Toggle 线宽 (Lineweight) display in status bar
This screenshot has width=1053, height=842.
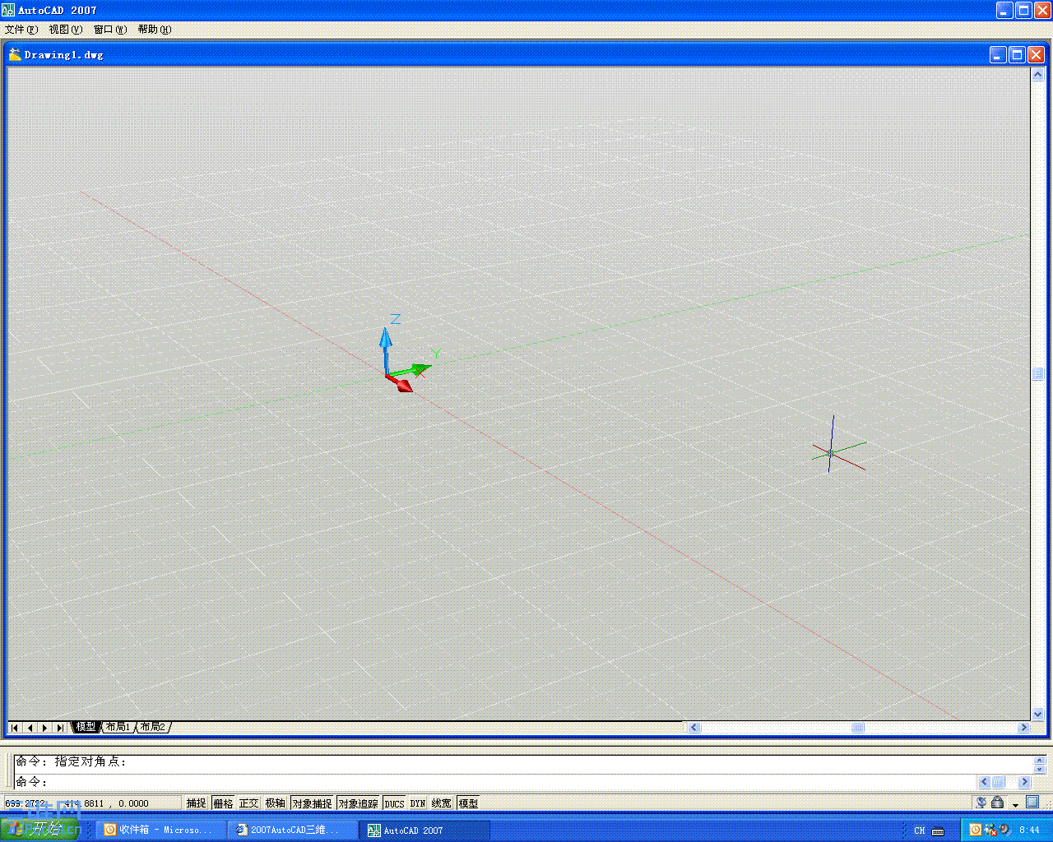click(x=442, y=803)
